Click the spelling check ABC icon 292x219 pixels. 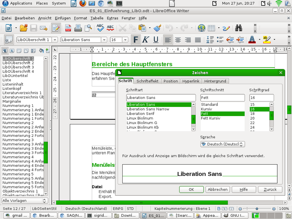pos(100,28)
